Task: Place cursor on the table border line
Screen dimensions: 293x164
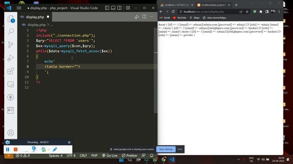Action: [62, 67]
